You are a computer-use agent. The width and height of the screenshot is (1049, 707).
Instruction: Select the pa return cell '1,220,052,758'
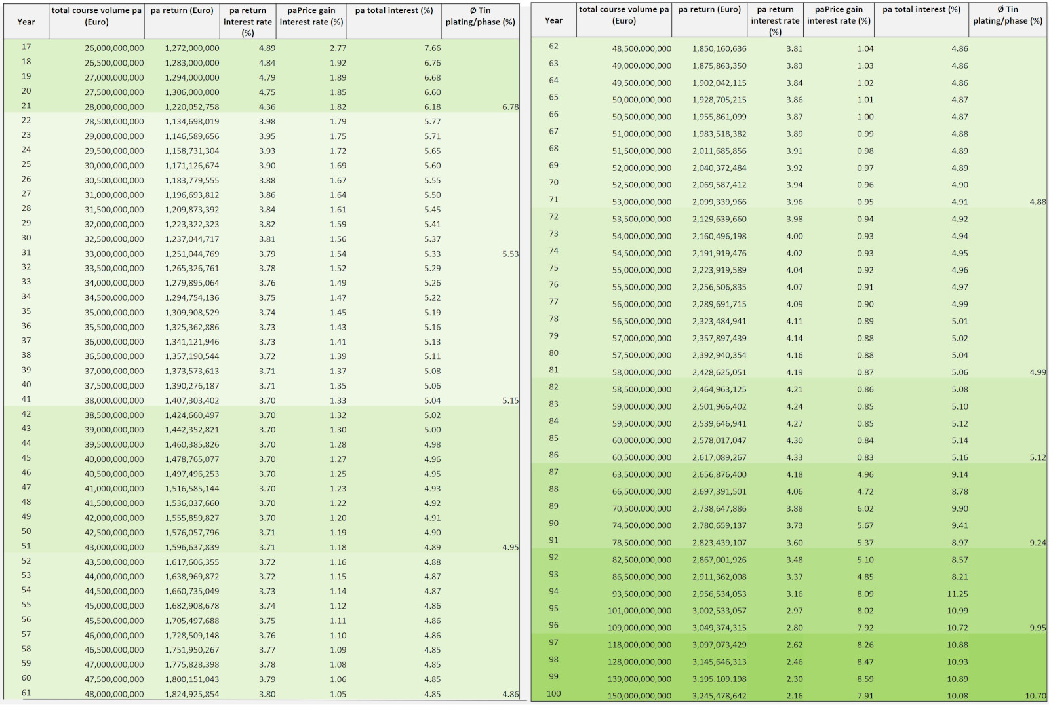[192, 107]
